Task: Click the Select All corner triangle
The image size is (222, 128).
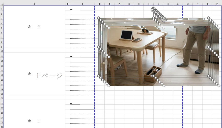Action: [2, 4]
